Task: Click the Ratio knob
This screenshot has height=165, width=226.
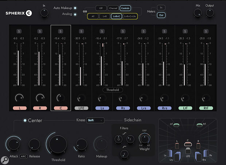Action: [81, 144]
